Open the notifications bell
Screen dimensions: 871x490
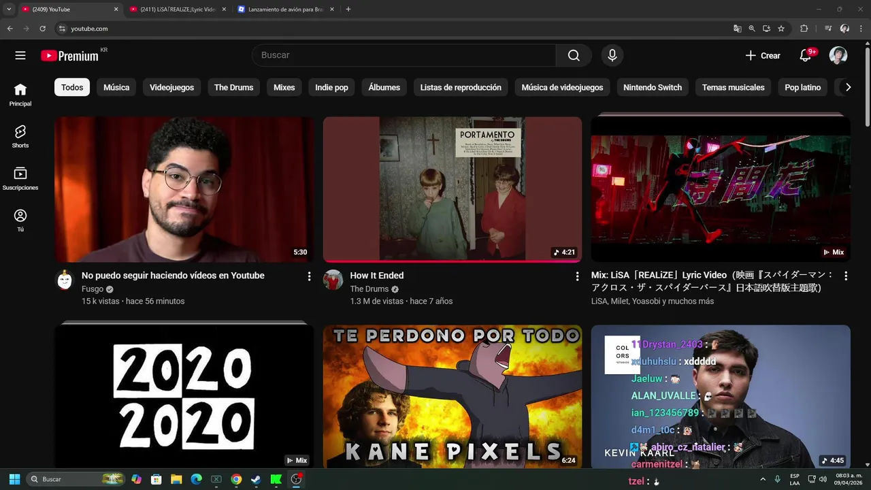click(x=806, y=55)
